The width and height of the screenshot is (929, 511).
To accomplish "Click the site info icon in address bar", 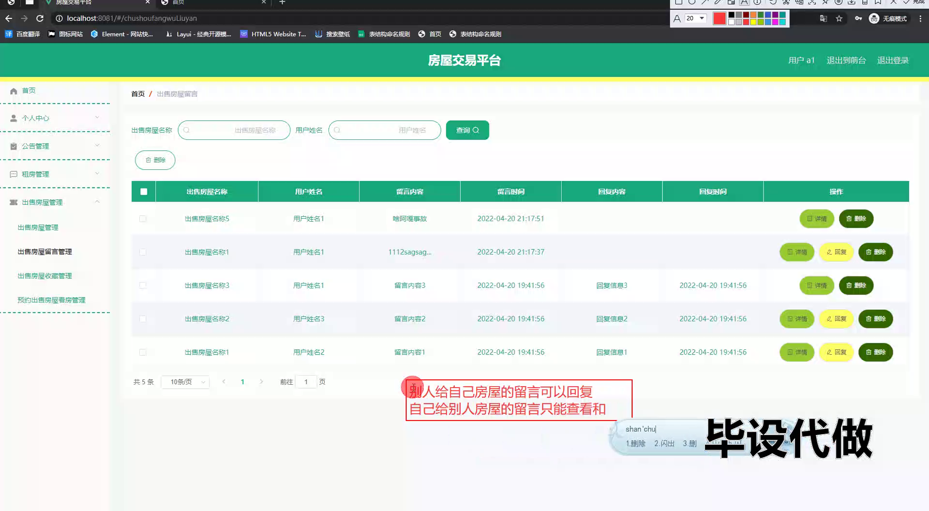I will [59, 18].
